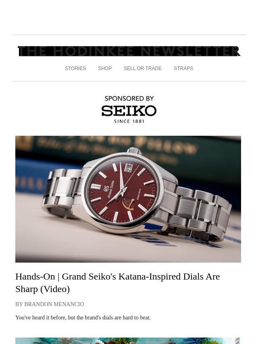Click the date window showing 23 on the watch
The width and height of the screenshot is (258, 344).
tap(129, 168)
